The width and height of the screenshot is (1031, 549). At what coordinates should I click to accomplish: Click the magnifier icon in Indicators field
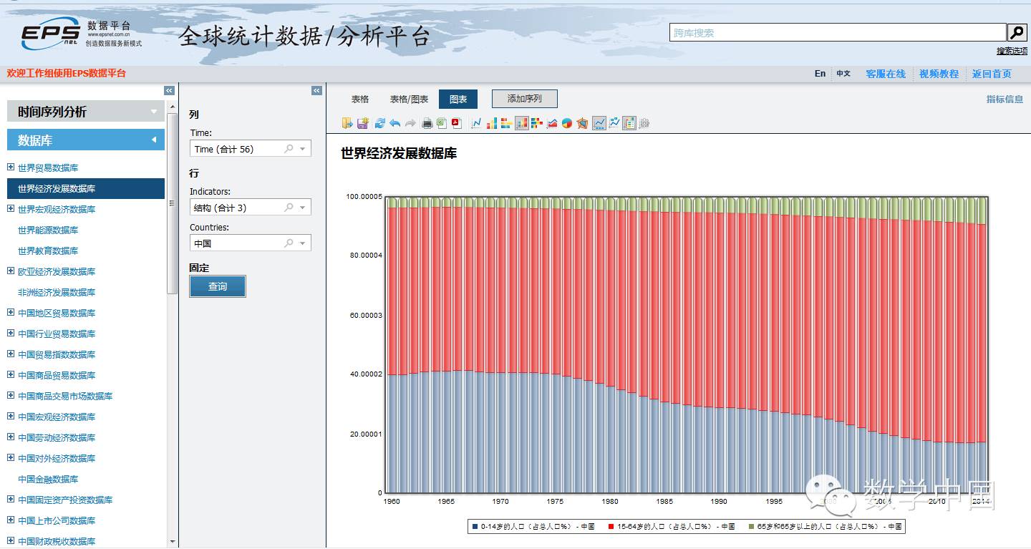289,207
